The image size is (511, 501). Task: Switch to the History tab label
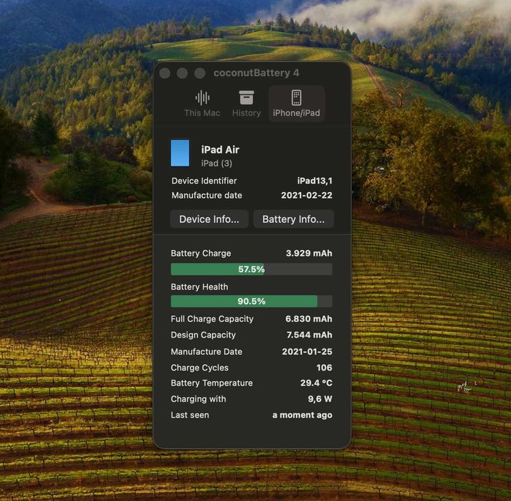247,113
